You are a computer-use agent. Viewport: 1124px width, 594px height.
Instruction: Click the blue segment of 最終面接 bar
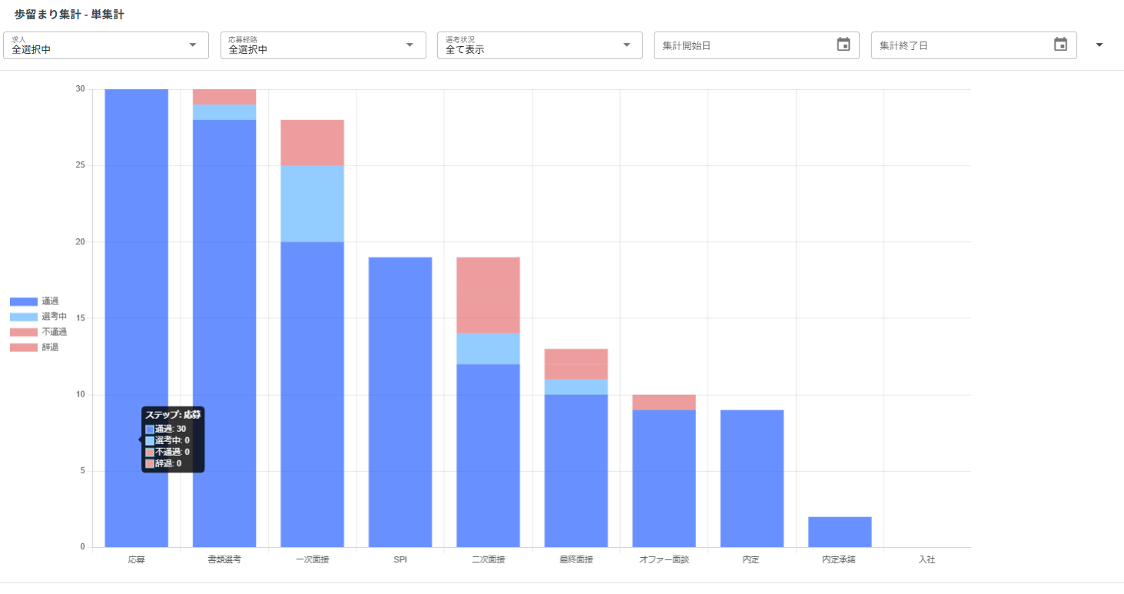[x=576, y=471]
